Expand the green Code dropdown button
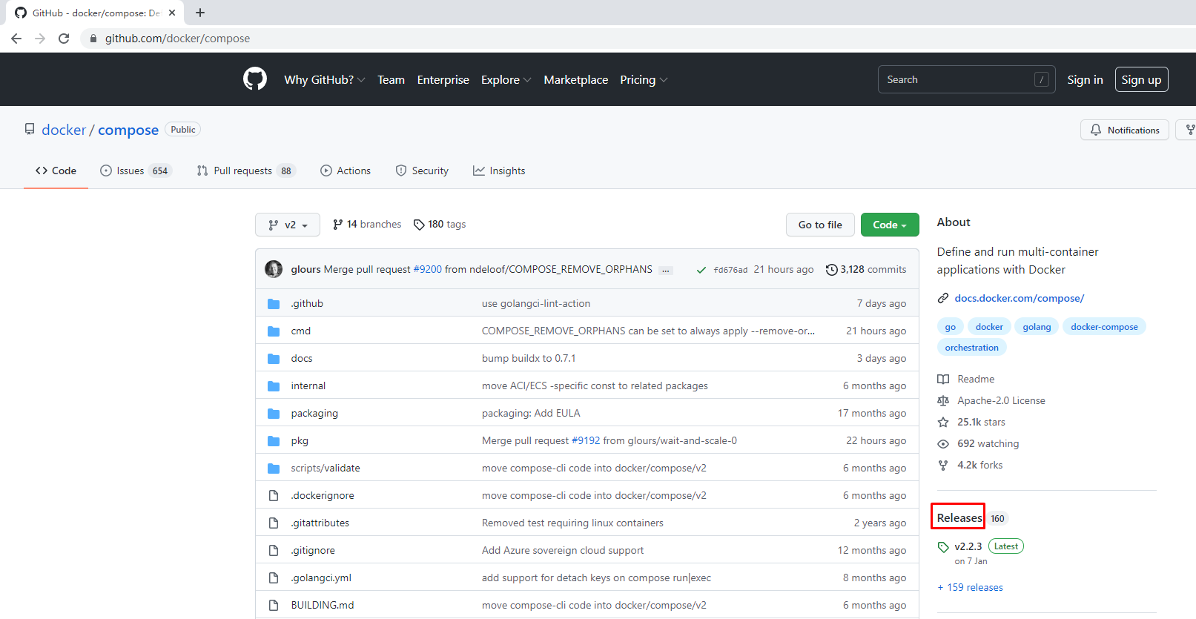 pos(889,225)
